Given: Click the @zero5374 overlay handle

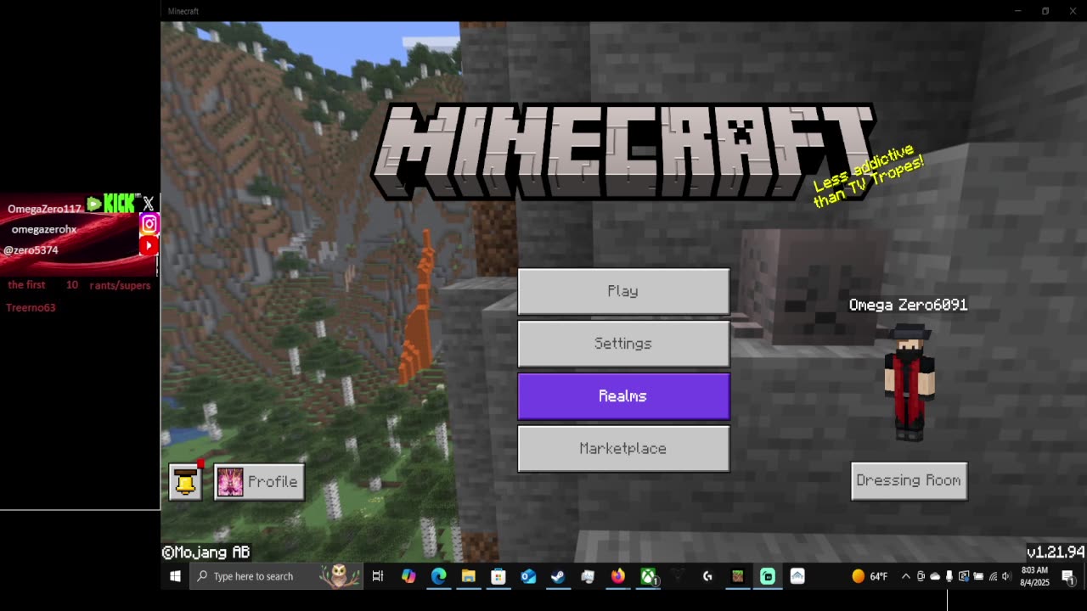Looking at the screenshot, I should [x=31, y=250].
